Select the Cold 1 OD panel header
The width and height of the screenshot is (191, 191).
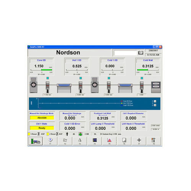112,60
